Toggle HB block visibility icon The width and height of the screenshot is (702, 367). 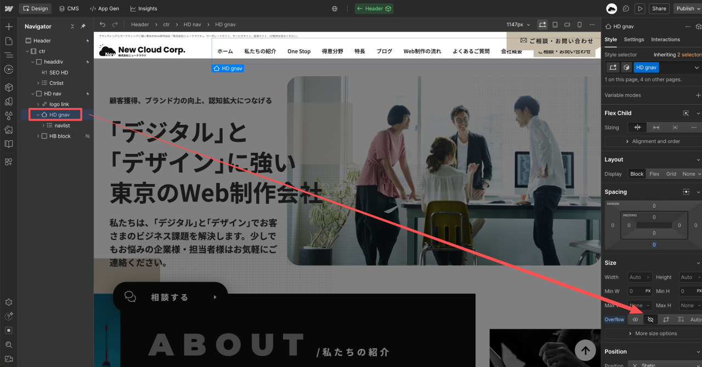(87, 136)
